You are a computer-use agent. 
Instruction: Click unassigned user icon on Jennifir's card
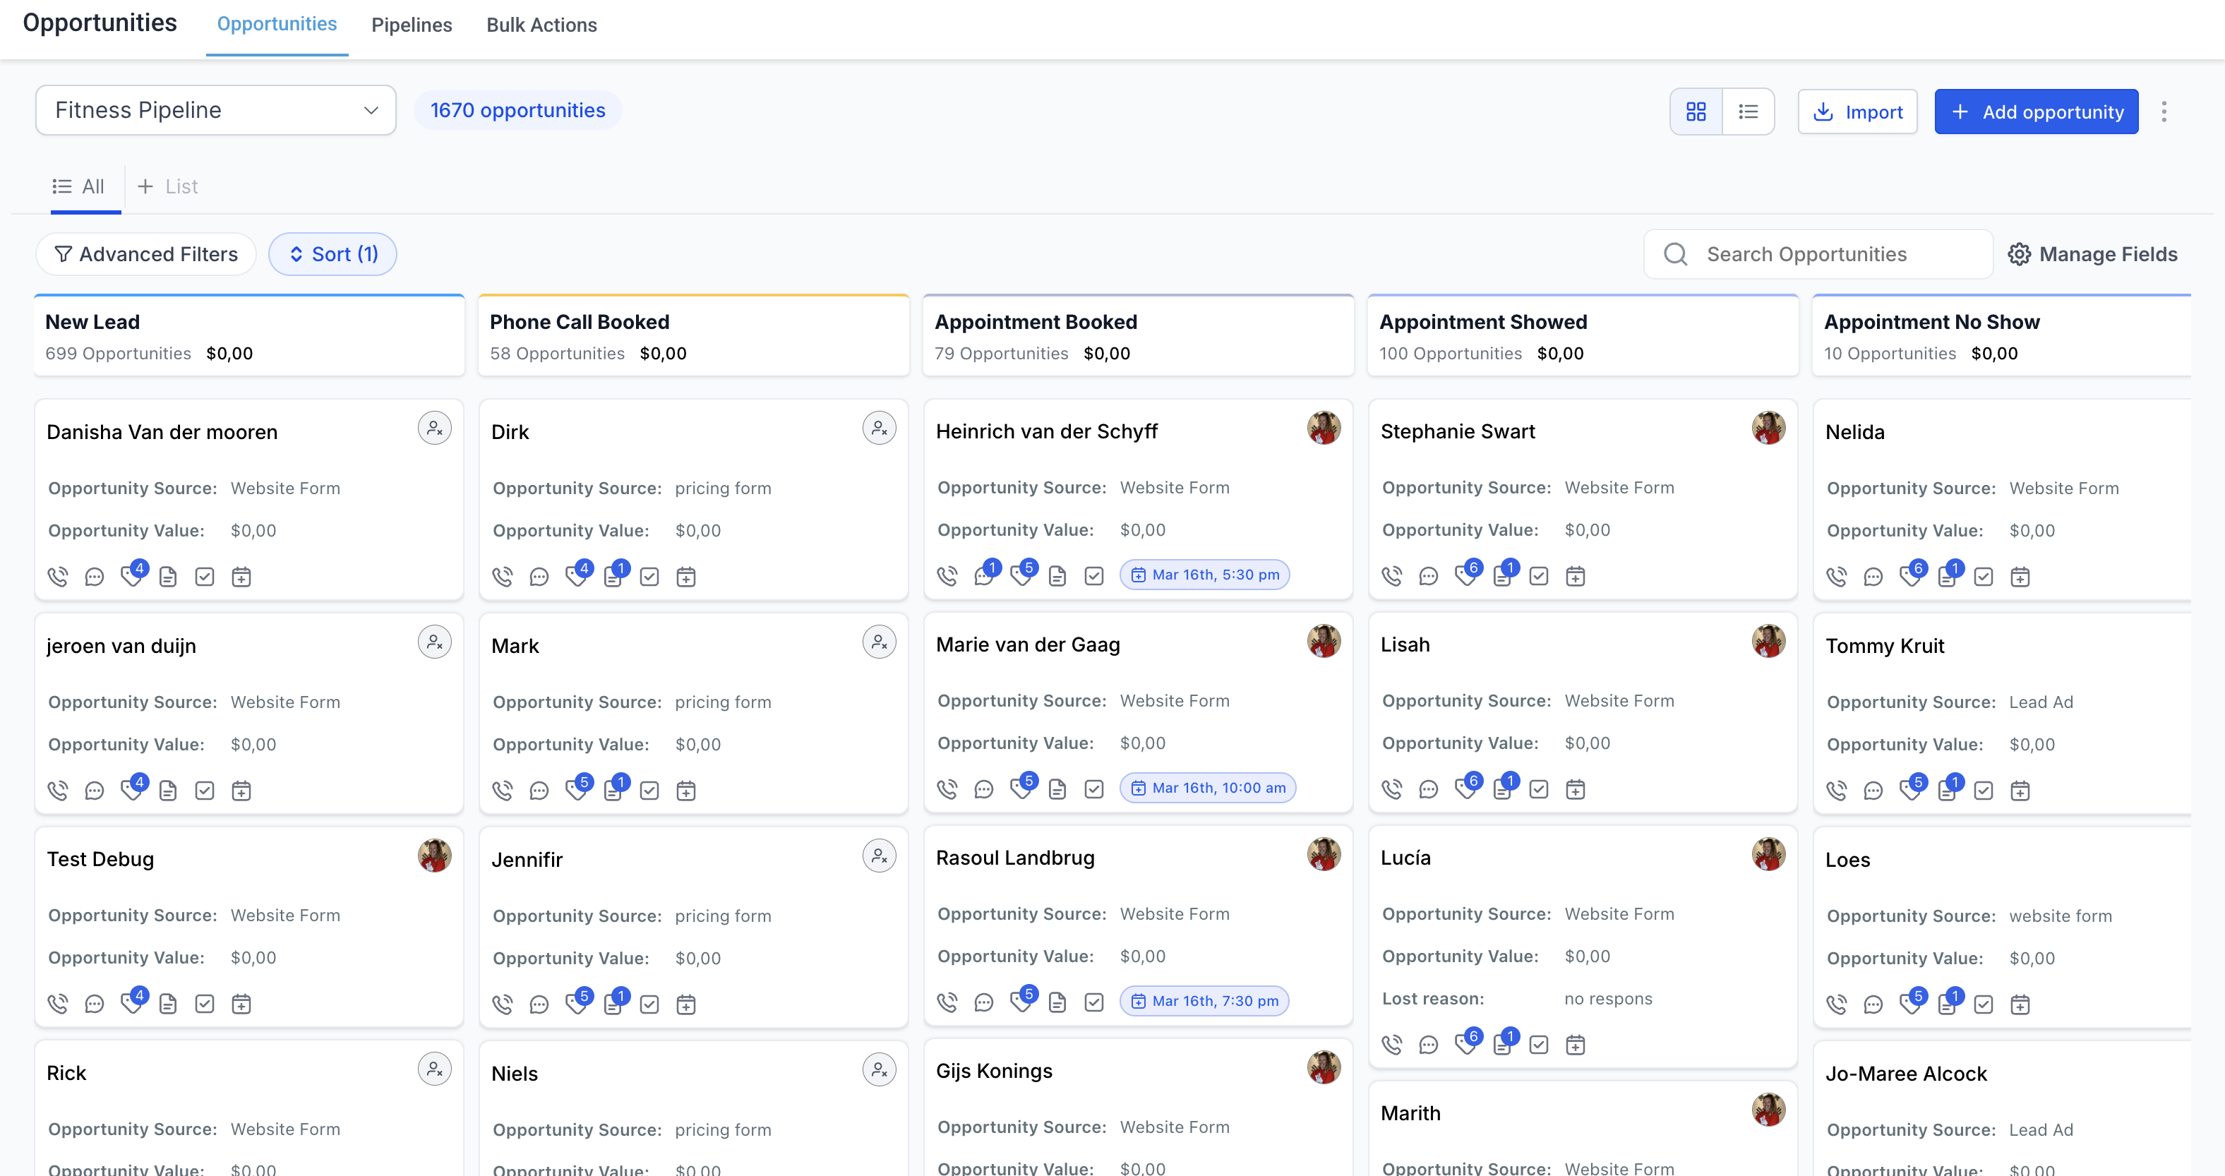pyautogui.click(x=878, y=856)
